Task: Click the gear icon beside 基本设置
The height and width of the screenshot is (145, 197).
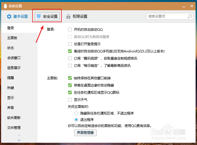Action: (9, 16)
